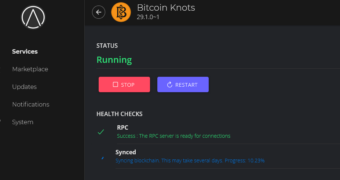
Task: Click the 29.1.0~1 version label
Action: [x=148, y=17]
